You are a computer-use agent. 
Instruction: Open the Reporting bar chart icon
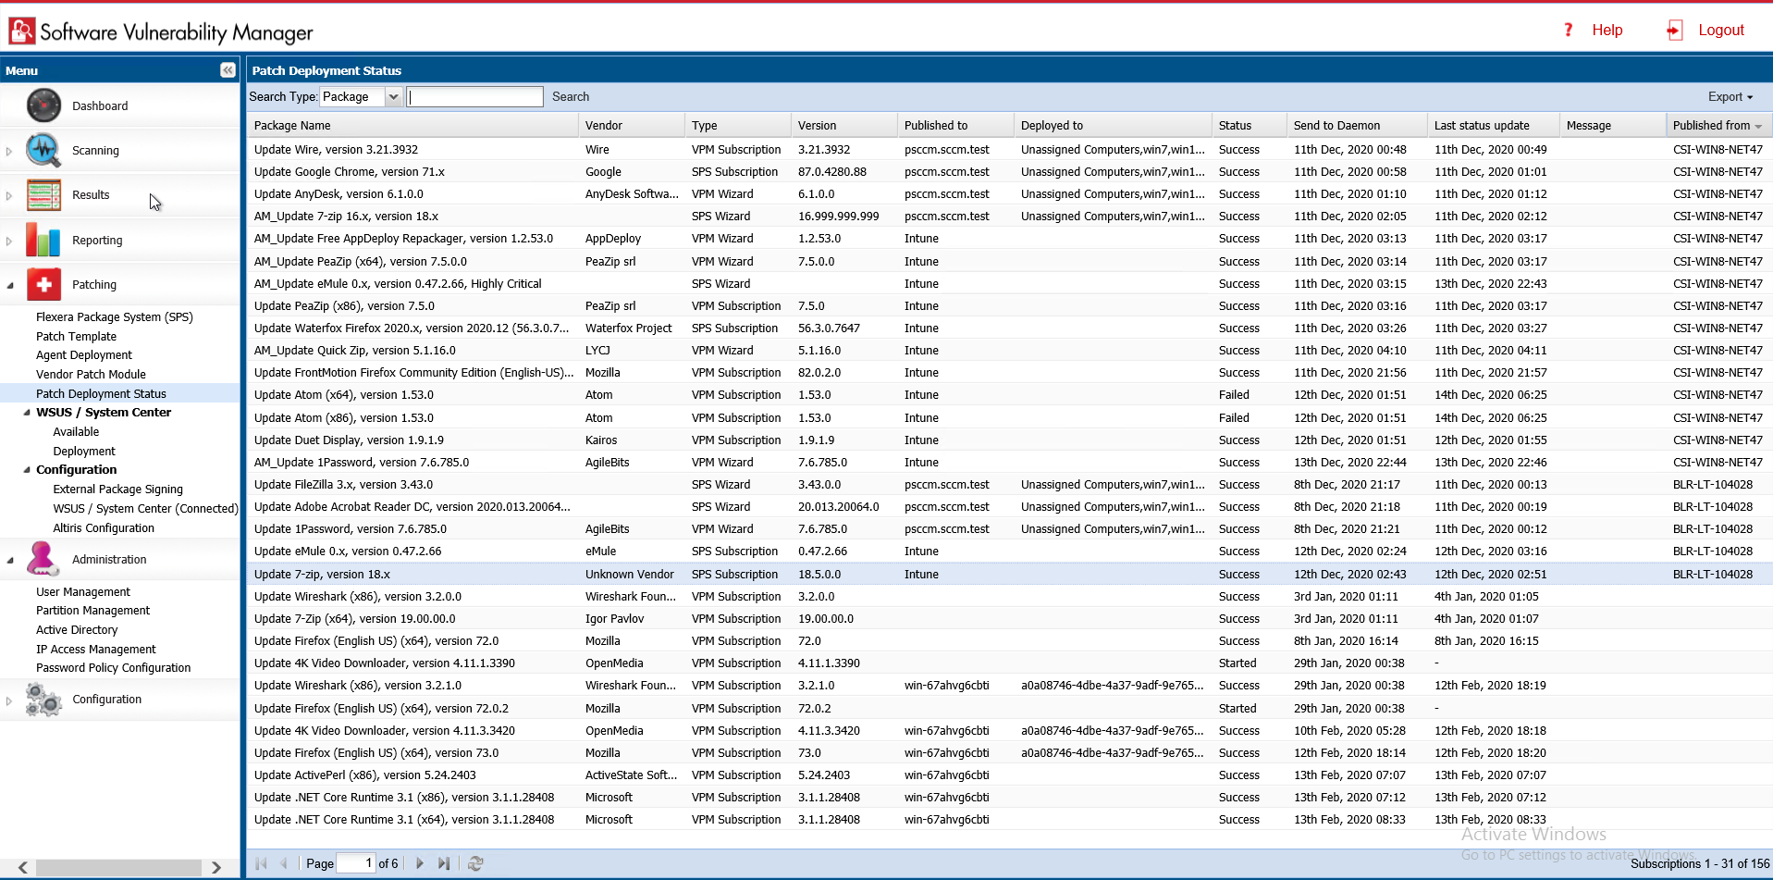coord(43,240)
